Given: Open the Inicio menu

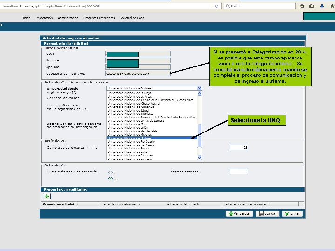Looking at the screenshot, I should pyautogui.click(x=27, y=18).
